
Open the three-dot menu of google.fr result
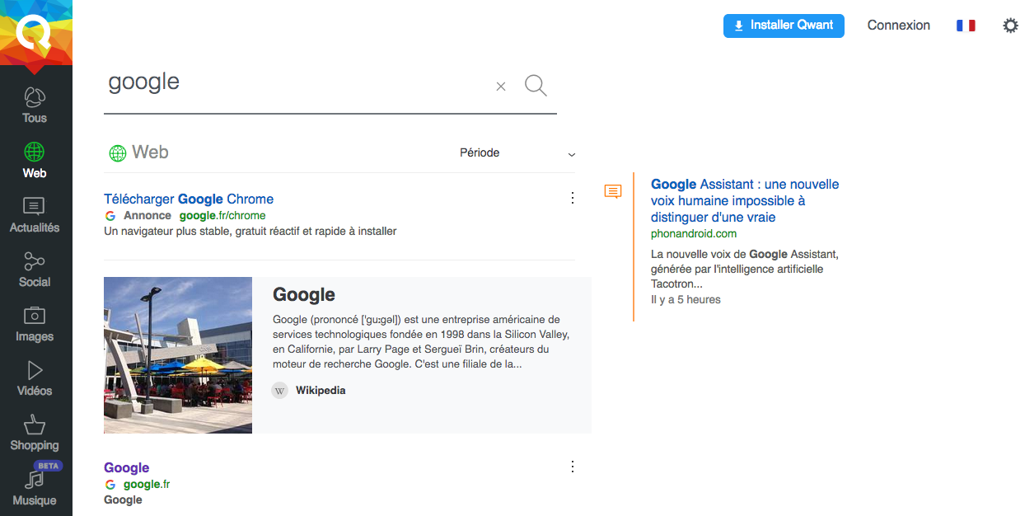573,467
